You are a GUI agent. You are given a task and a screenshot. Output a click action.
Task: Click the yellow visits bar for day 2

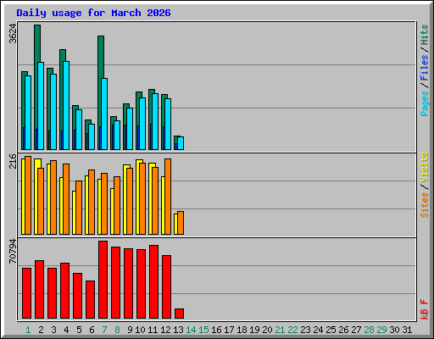pos(36,197)
